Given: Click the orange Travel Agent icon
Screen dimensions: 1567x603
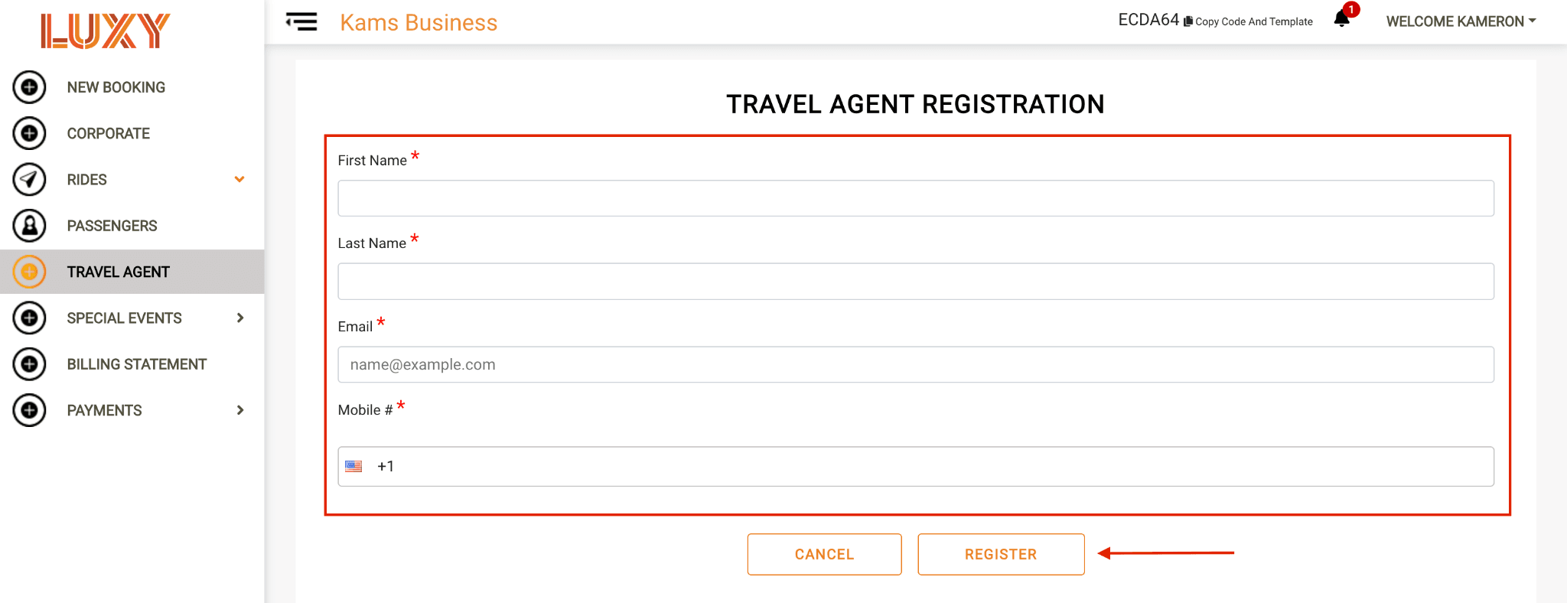Looking at the screenshot, I should coord(29,272).
